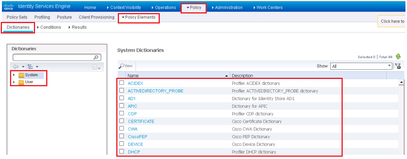407x159 pixels.
Task: Tick the APIC checkbox
Action: [x=121, y=106]
